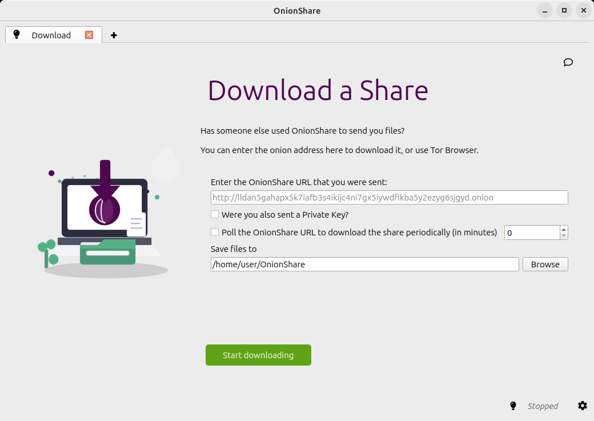Toggle the periodic poll checkbox

pos(215,232)
